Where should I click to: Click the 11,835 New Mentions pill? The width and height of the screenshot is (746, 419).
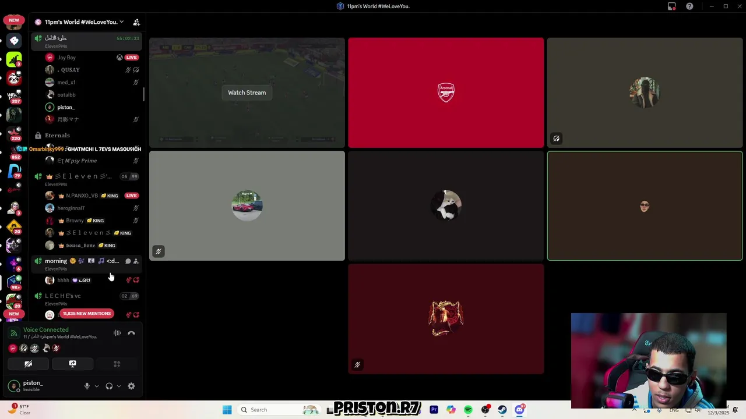click(x=86, y=314)
